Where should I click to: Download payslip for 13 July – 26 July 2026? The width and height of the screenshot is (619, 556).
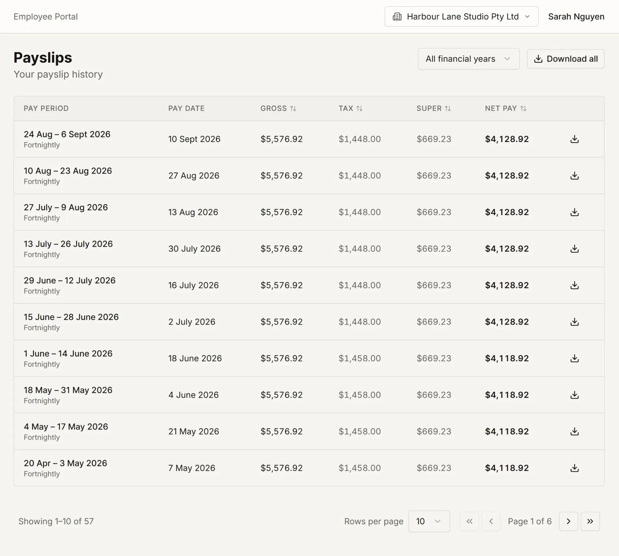[x=574, y=249]
